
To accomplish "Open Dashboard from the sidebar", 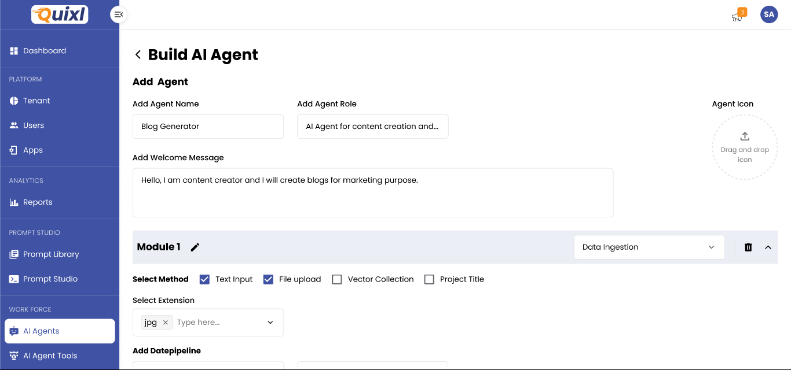I will [45, 51].
